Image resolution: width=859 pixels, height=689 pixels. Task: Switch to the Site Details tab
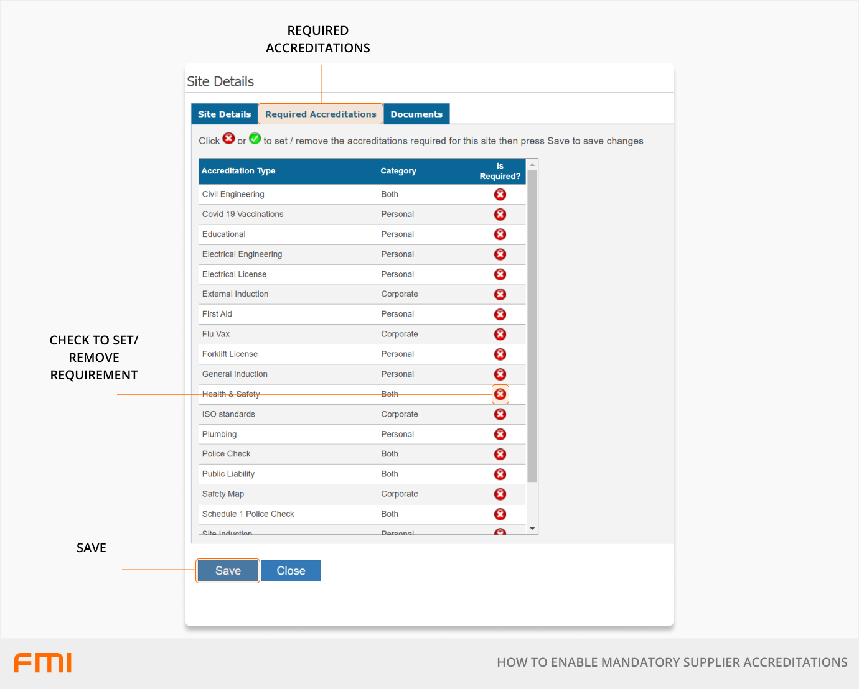(224, 114)
